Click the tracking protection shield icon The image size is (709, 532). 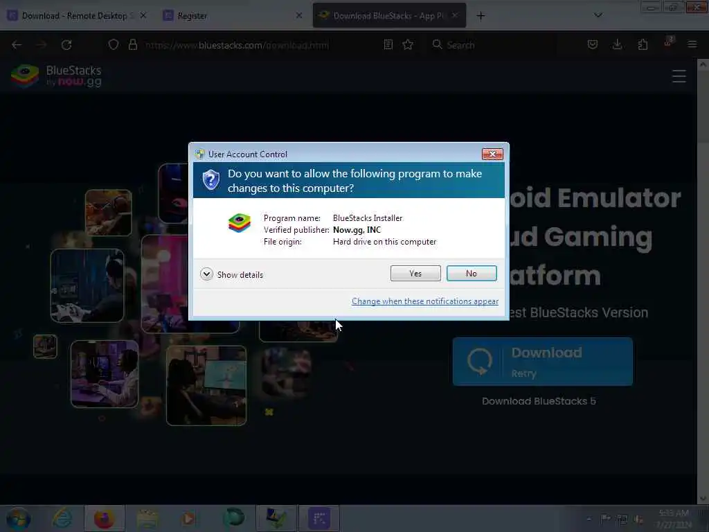[113, 45]
